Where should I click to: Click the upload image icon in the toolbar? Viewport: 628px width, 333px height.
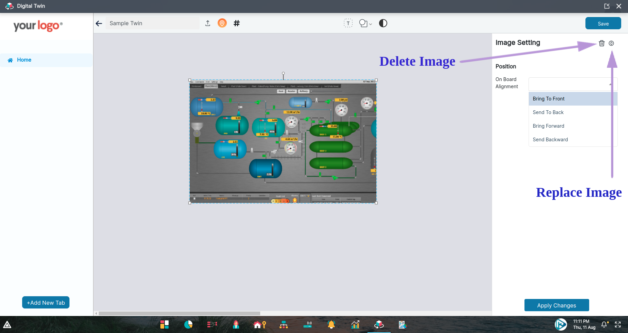[208, 23]
